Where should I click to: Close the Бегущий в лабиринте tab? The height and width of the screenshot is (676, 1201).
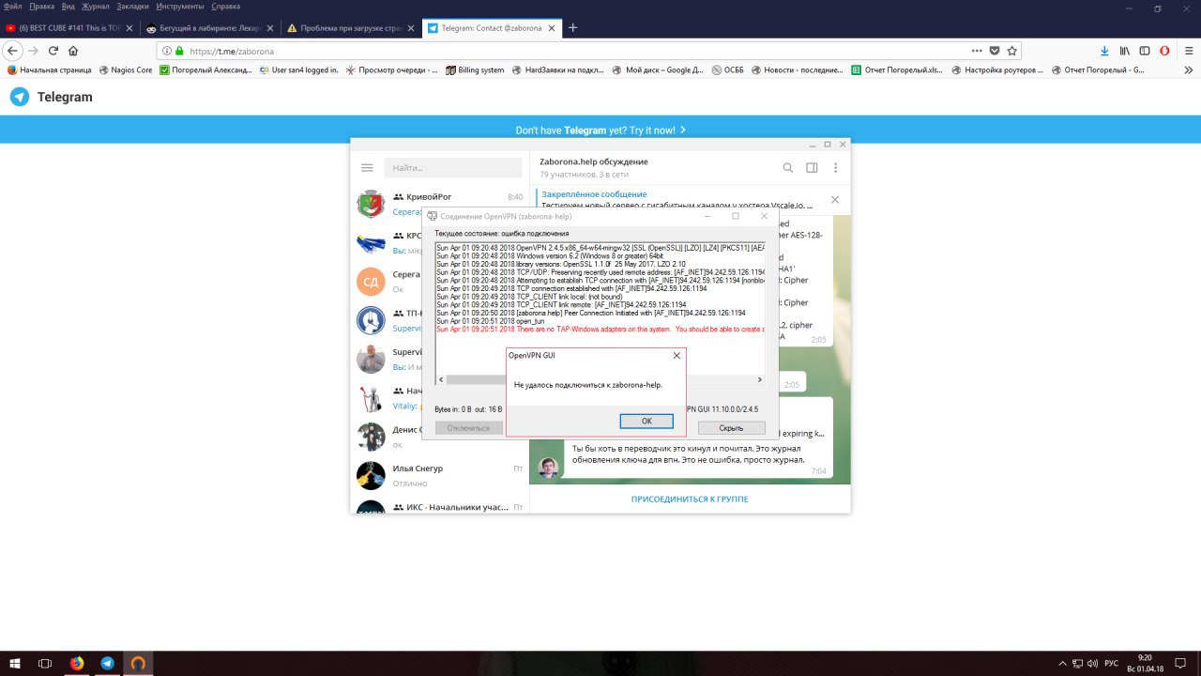(270, 28)
